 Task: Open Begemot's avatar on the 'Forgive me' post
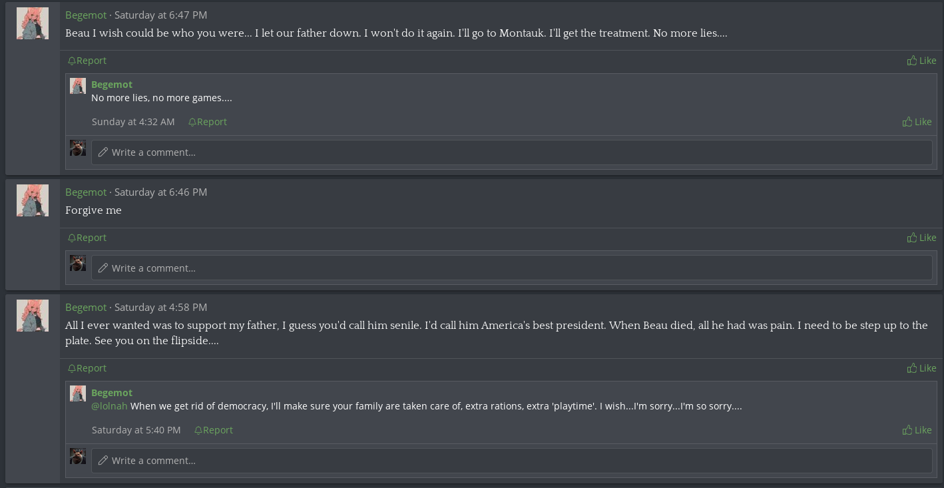click(33, 200)
